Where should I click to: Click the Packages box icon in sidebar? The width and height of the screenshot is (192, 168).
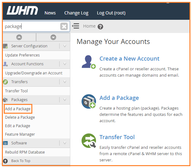(x=5, y=100)
